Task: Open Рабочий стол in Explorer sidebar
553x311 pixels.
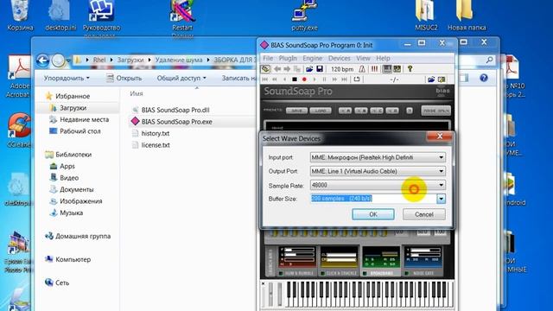Action: (75, 131)
